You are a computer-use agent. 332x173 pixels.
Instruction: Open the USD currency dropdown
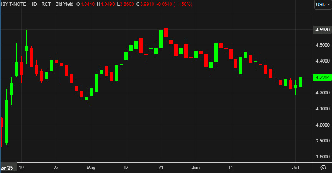point(321,4)
